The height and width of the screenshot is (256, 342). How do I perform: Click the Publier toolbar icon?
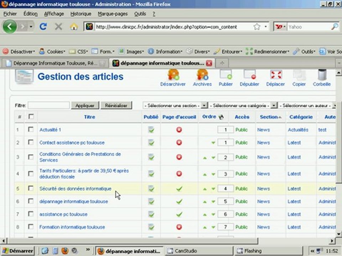(x=226, y=78)
